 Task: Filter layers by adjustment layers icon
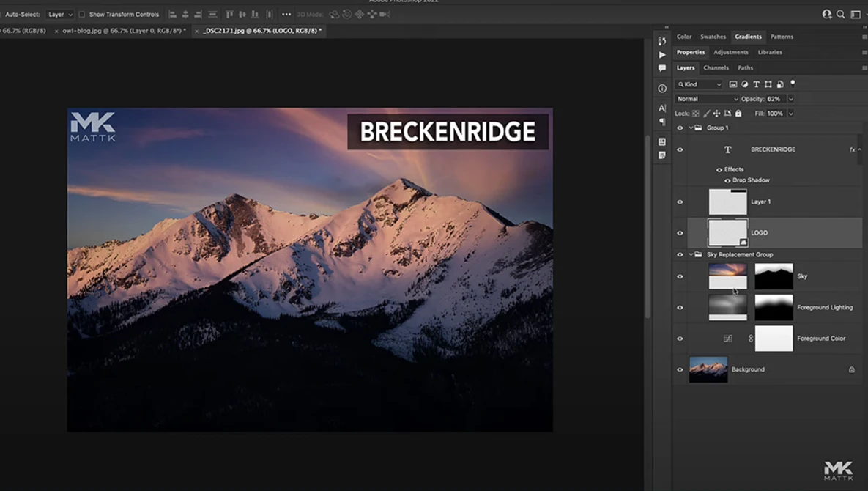[744, 84]
